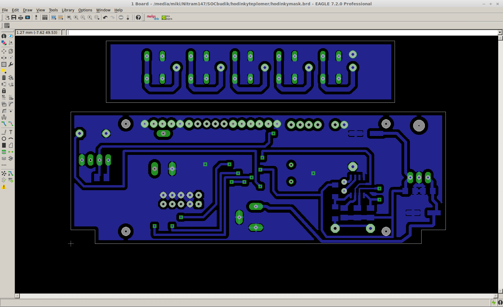Open the PCB Quote button
The width and height of the screenshot is (503, 307).
click(x=167, y=17)
